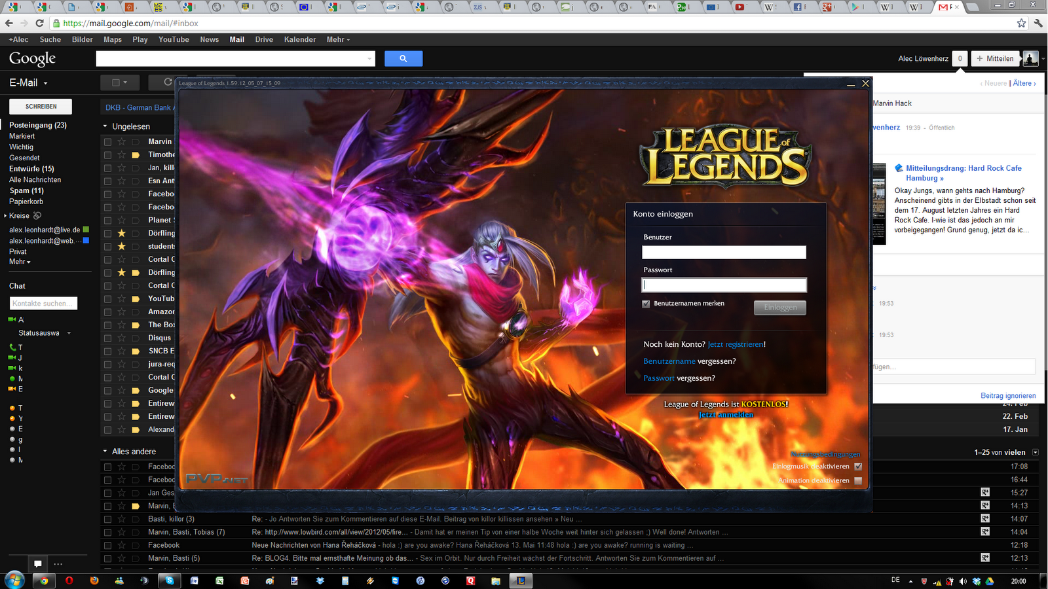
Task: Expand the Kreise label in sidebar
Action: (5, 216)
